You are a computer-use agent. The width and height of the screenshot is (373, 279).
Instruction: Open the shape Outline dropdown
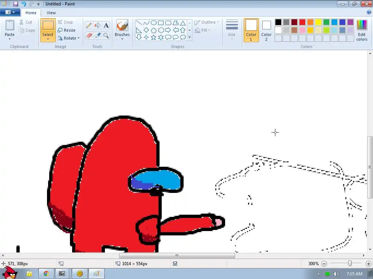(207, 22)
